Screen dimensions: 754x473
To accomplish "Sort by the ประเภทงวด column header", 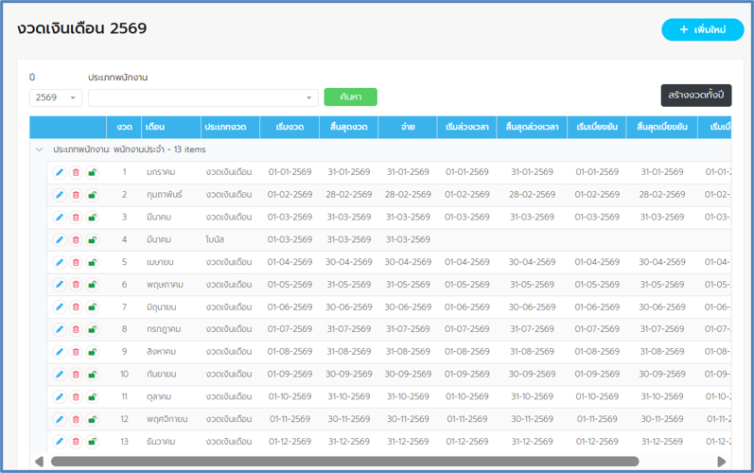I will (x=230, y=127).
